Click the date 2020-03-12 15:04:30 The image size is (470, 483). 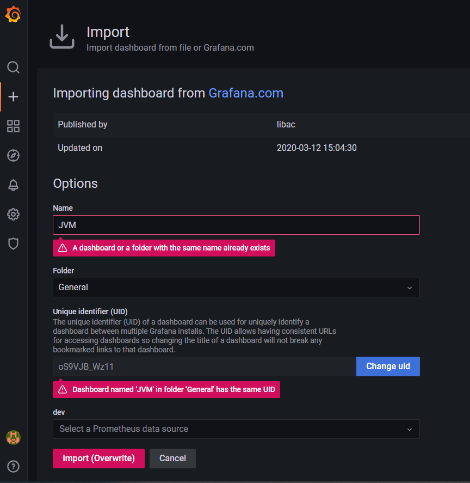point(317,148)
